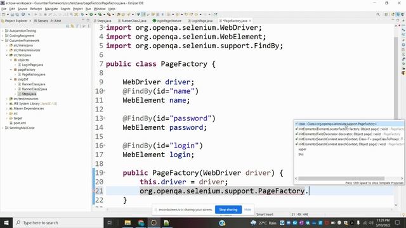
Task: Click the Project Explorer filter icon
Action: tap(77, 26)
